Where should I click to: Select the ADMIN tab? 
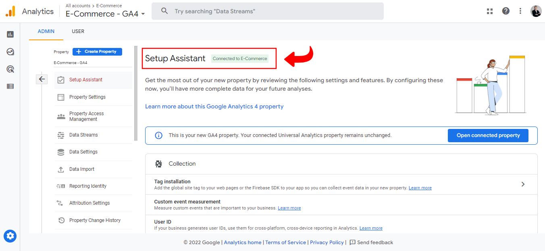tap(46, 31)
